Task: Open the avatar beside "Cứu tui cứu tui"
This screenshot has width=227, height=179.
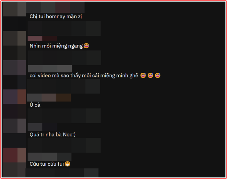Action: 14,155
